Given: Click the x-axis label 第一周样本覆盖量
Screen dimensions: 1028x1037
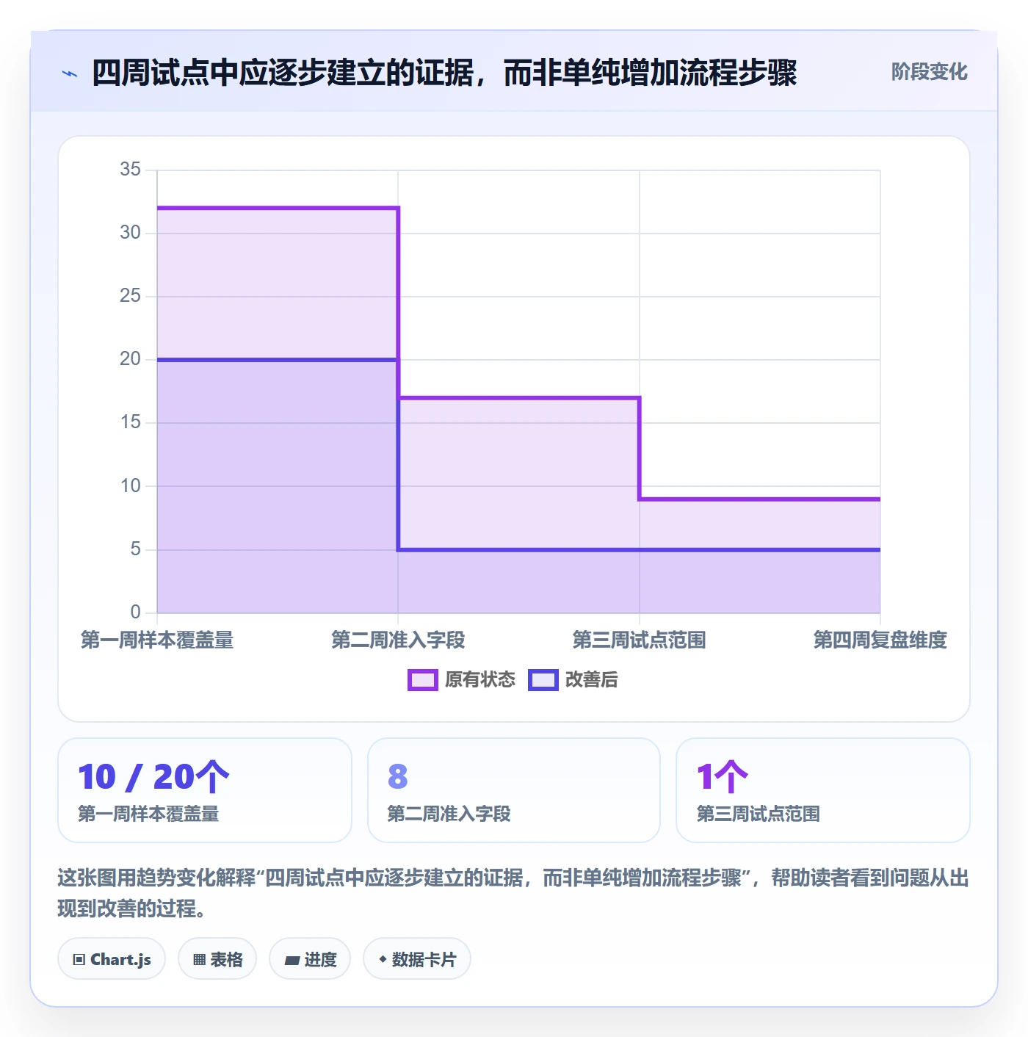Looking at the screenshot, I should click(x=157, y=640).
